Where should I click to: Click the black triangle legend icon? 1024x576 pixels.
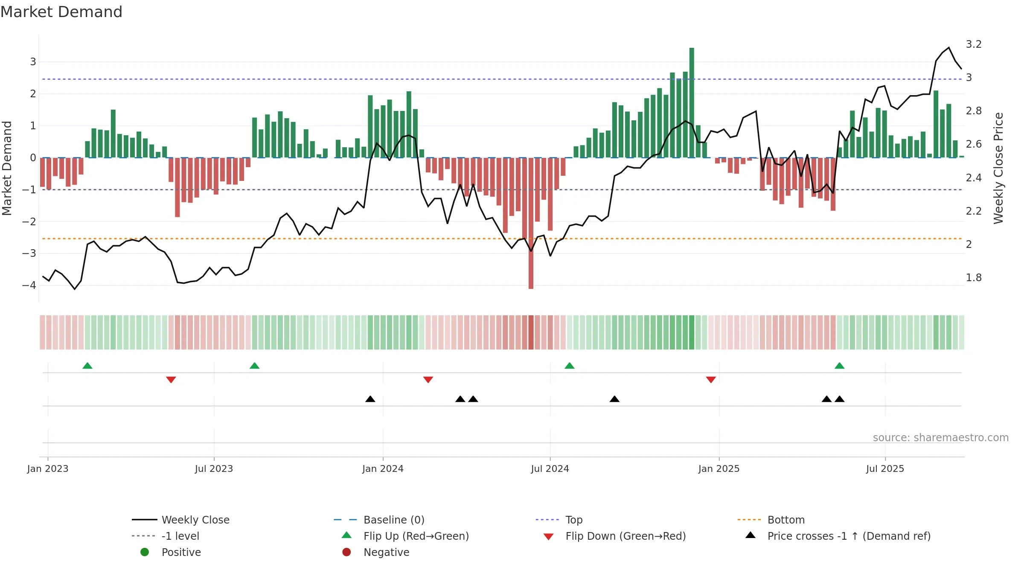tap(751, 535)
